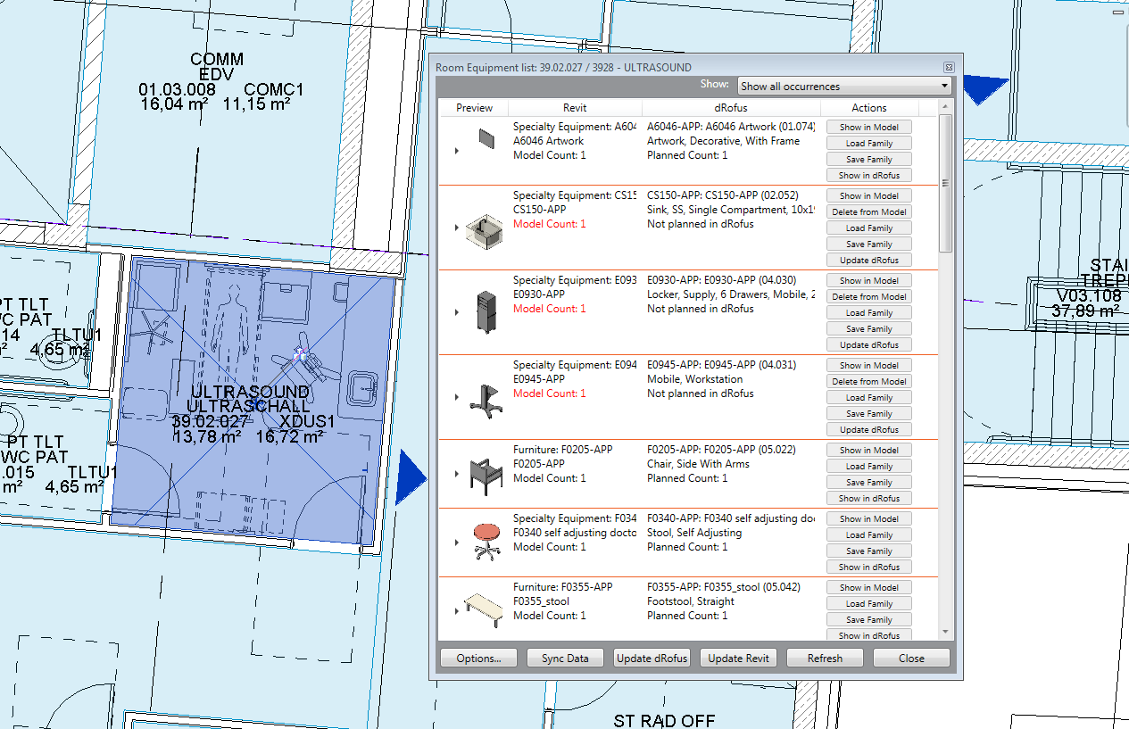1129x729 pixels.
Task: Click Load Family for CS150-APP
Action: pos(868,228)
